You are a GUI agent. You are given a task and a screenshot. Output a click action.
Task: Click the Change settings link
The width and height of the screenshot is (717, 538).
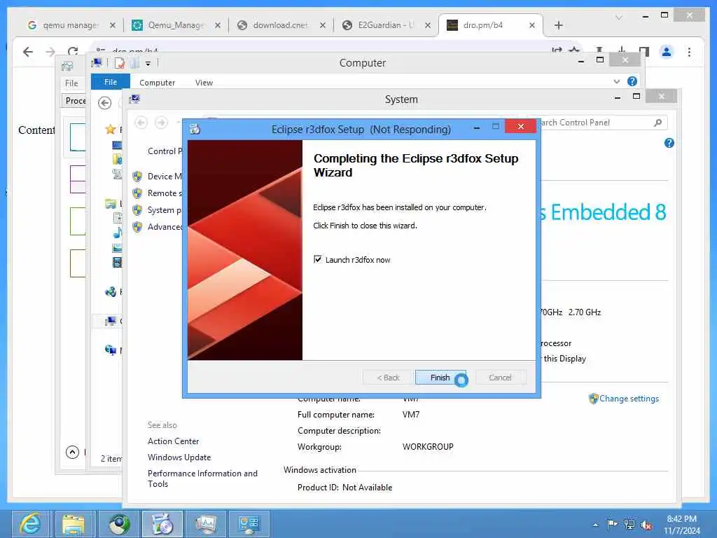[x=629, y=399]
